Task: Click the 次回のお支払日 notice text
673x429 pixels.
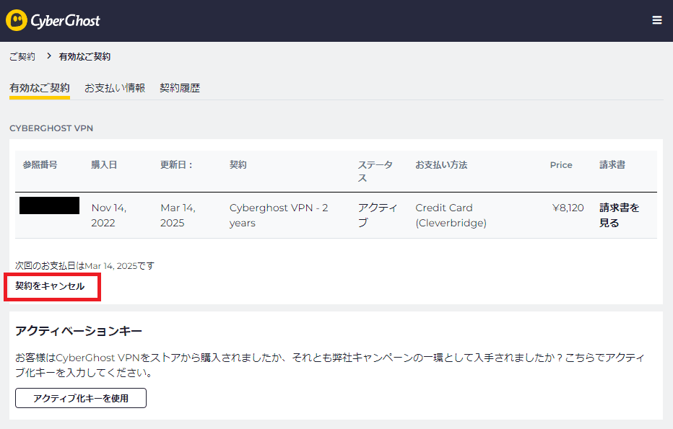Action: (x=84, y=266)
